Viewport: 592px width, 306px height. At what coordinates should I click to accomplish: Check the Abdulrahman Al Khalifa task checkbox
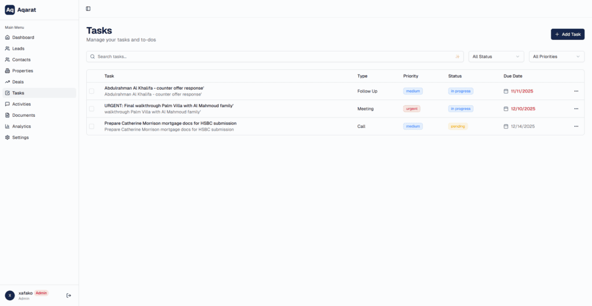pyautogui.click(x=91, y=91)
